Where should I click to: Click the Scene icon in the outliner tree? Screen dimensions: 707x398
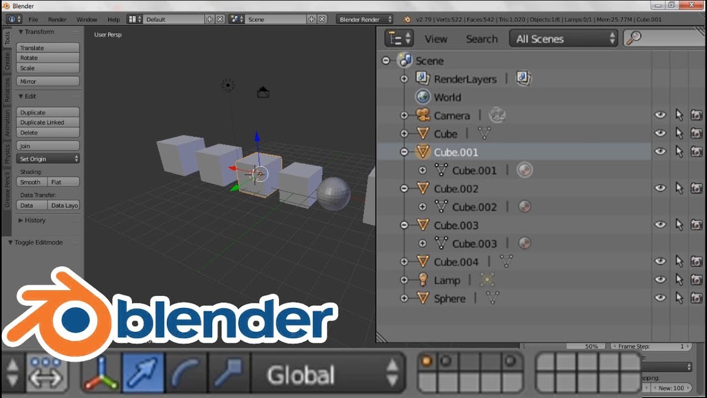[405, 60]
